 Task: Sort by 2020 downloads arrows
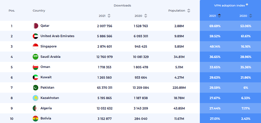point(146,16)
